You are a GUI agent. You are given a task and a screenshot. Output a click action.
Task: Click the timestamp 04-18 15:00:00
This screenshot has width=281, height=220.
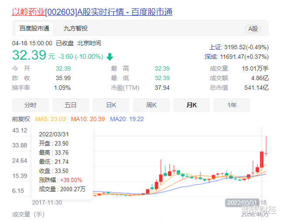(x=32, y=43)
